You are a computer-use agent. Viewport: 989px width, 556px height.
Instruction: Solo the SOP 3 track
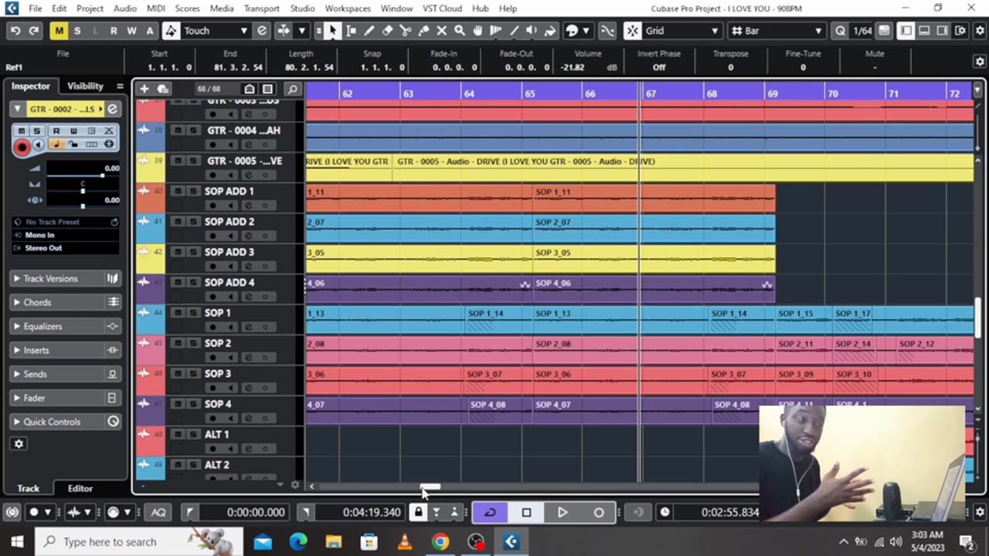[x=193, y=374]
